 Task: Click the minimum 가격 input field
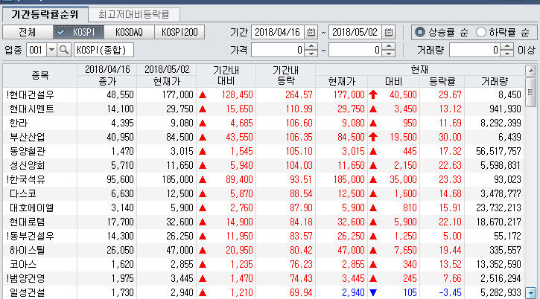(x=279, y=51)
